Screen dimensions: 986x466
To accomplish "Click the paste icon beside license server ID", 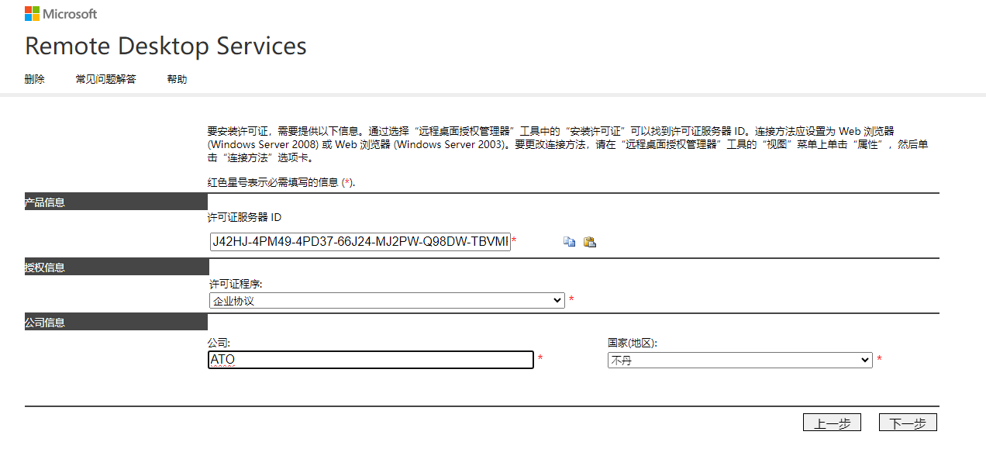I will [x=590, y=242].
